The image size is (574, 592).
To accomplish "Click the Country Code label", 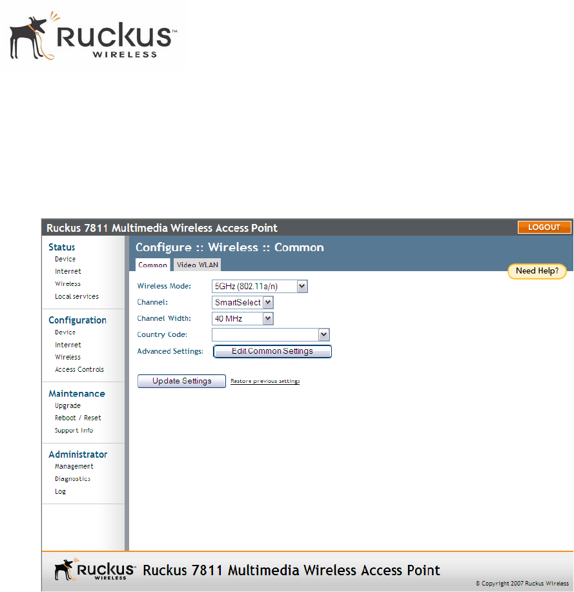I will tap(162, 334).
